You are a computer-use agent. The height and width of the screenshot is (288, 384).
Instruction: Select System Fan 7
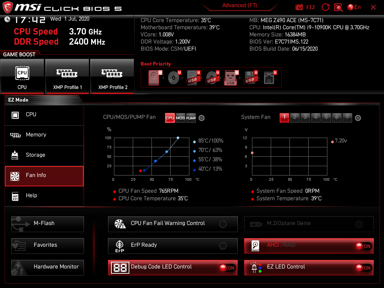click(x=347, y=117)
